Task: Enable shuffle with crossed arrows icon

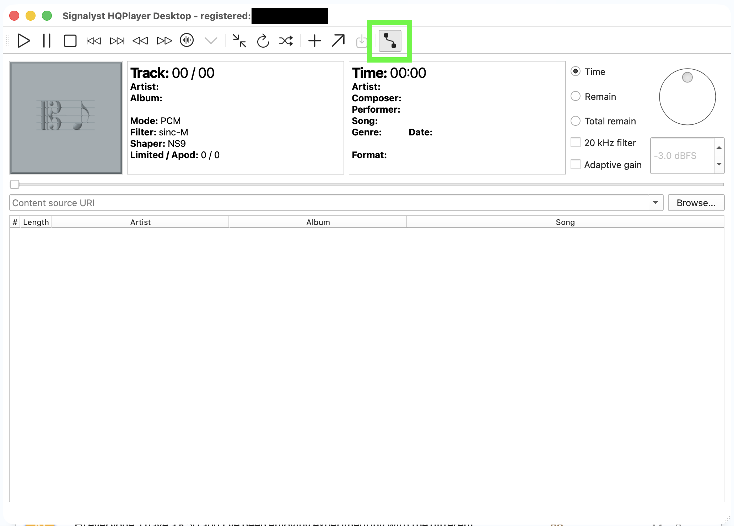Action: tap(286, 41)
